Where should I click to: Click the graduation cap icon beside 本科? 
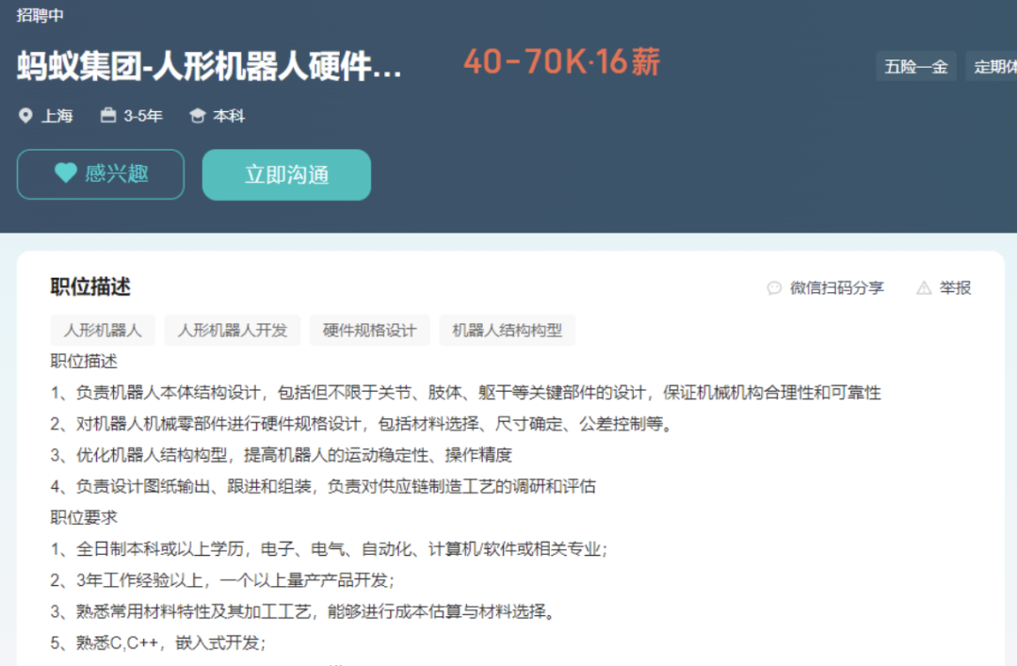[197, 116]
